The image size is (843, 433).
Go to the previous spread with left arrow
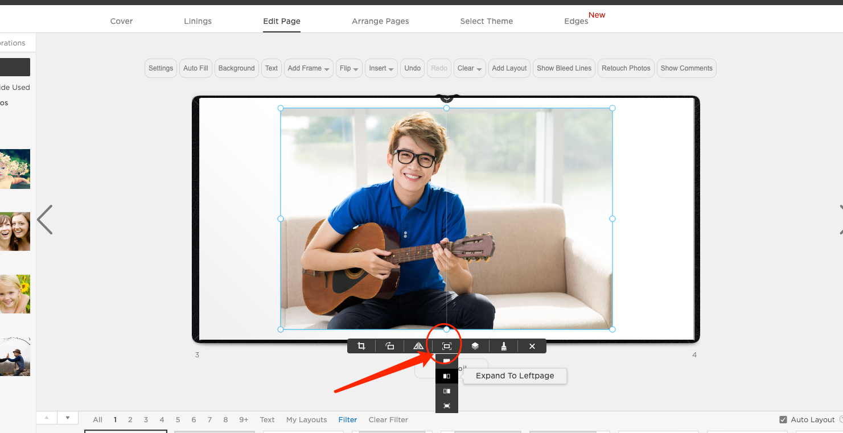pyautogui.click(x=44, y=220)
